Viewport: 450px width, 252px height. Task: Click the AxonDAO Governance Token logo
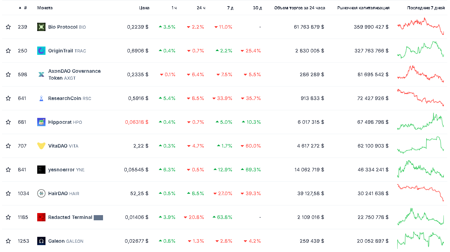point(41,74)
